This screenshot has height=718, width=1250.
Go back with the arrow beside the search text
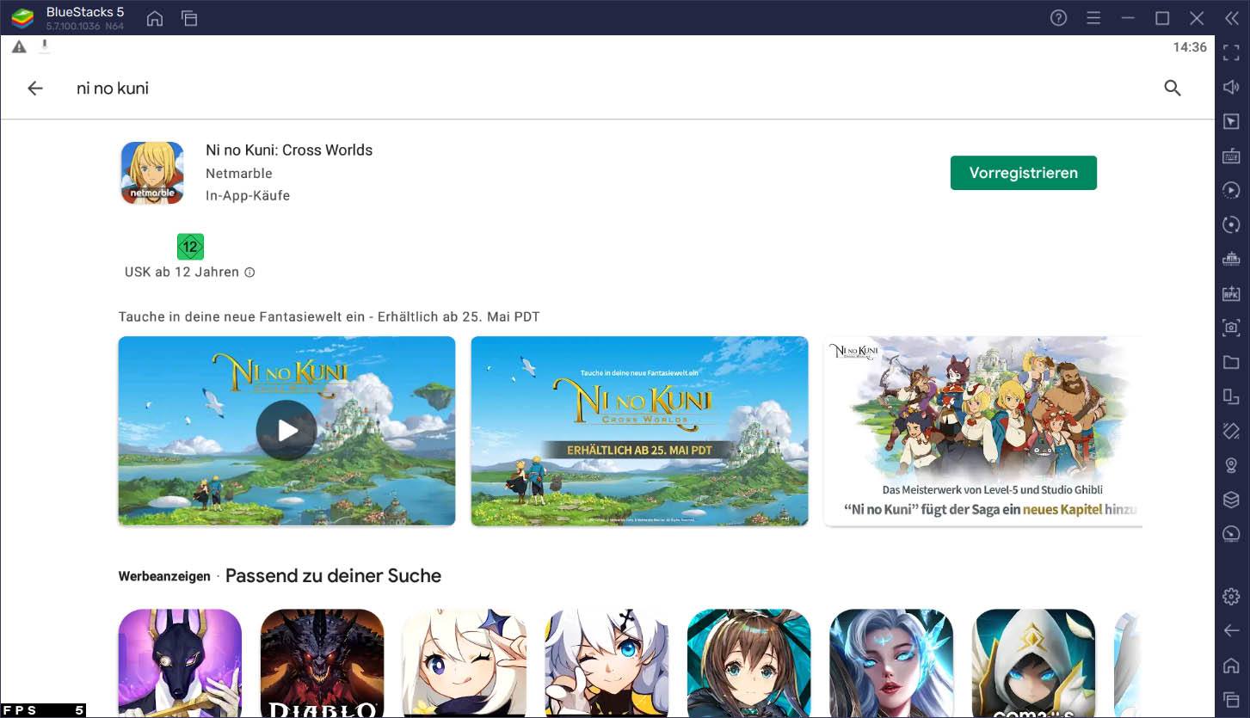(x=35, y=88)
